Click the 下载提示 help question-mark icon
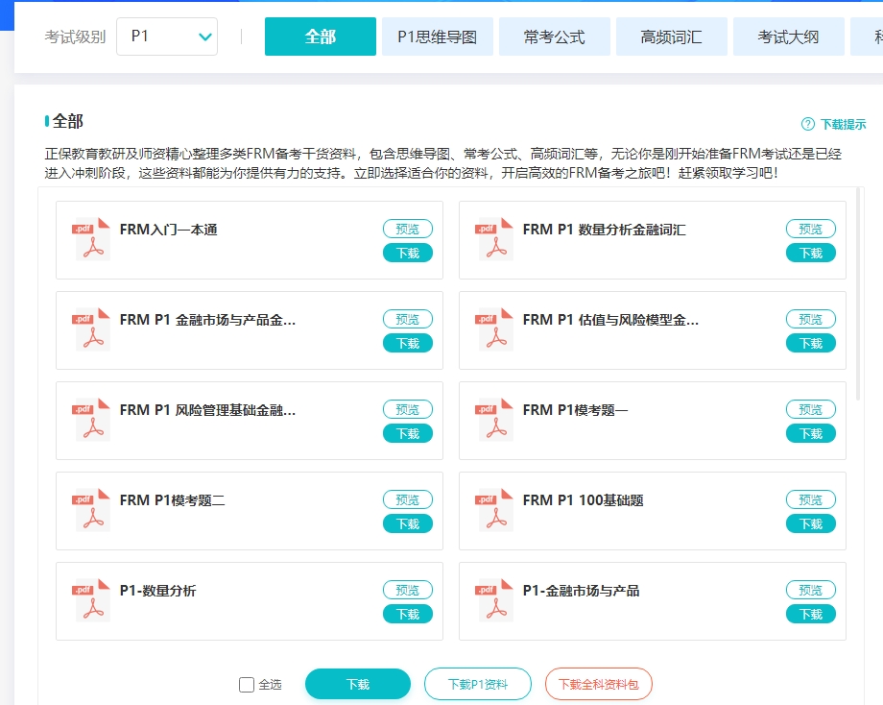 [808, 124]
